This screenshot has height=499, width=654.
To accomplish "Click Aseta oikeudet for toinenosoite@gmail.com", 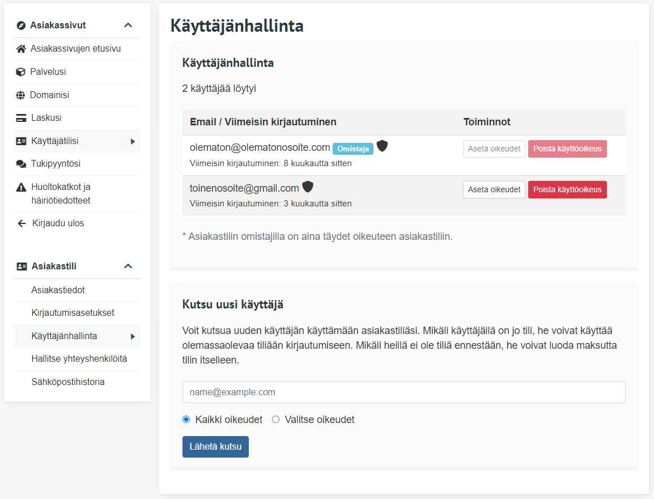I will [x=494, y=189].
